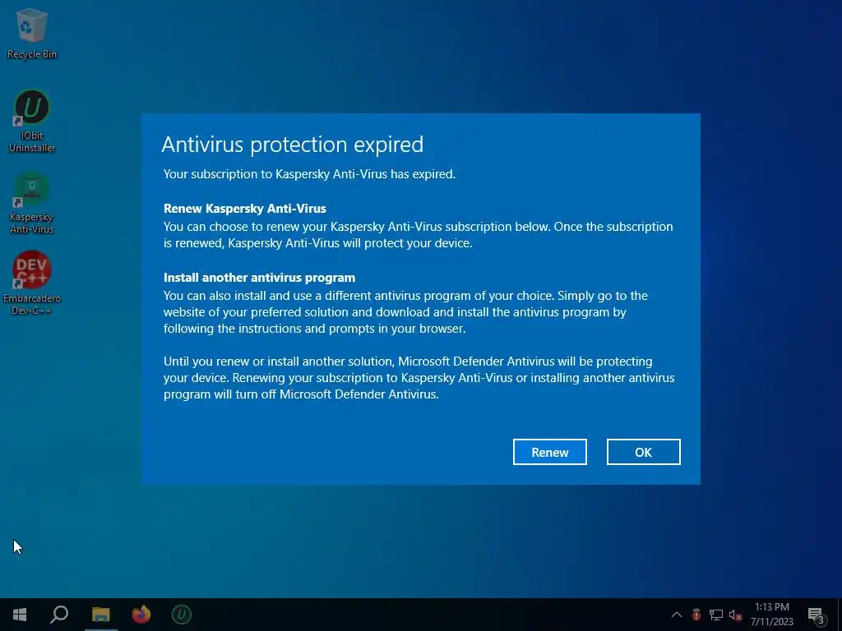The image size is (842, 631).
Task: Show hidden system tray icons
Action: [x=677, y=615]
